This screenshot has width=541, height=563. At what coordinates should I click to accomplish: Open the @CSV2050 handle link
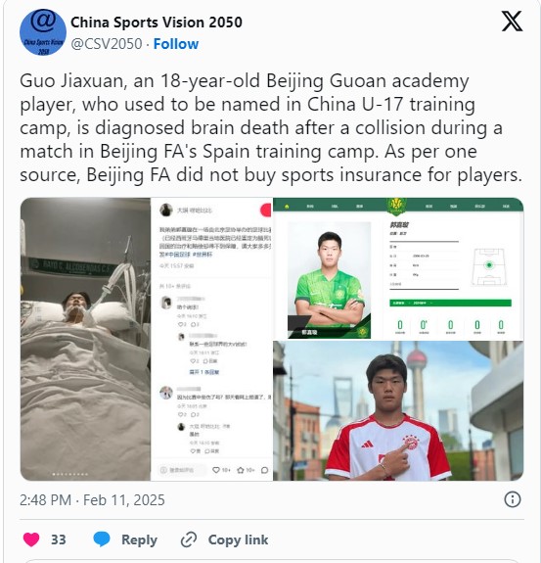coord(107,44)
